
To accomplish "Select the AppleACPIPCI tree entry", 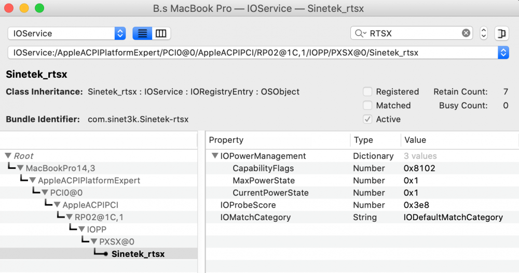I will pos(90,205).
